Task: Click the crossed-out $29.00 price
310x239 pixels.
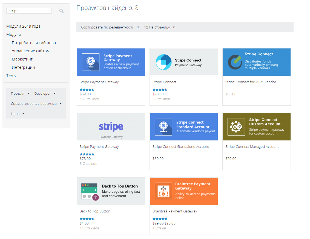Action: (x=158, y=223)
